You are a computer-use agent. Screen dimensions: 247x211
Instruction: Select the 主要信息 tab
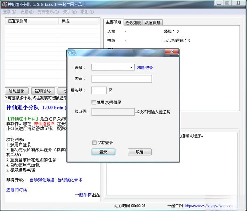113,22
